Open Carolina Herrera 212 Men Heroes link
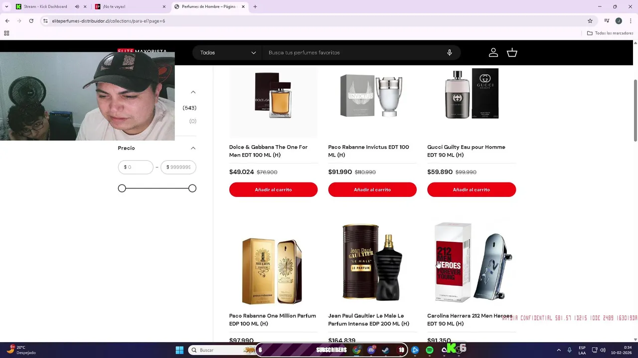 pos(470,320)
